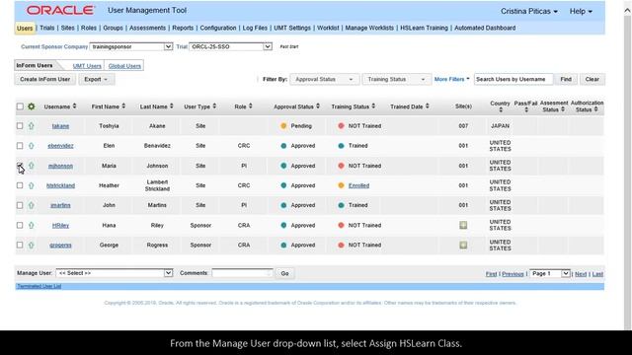Click Create InForm User button

(x=45, y=79)
